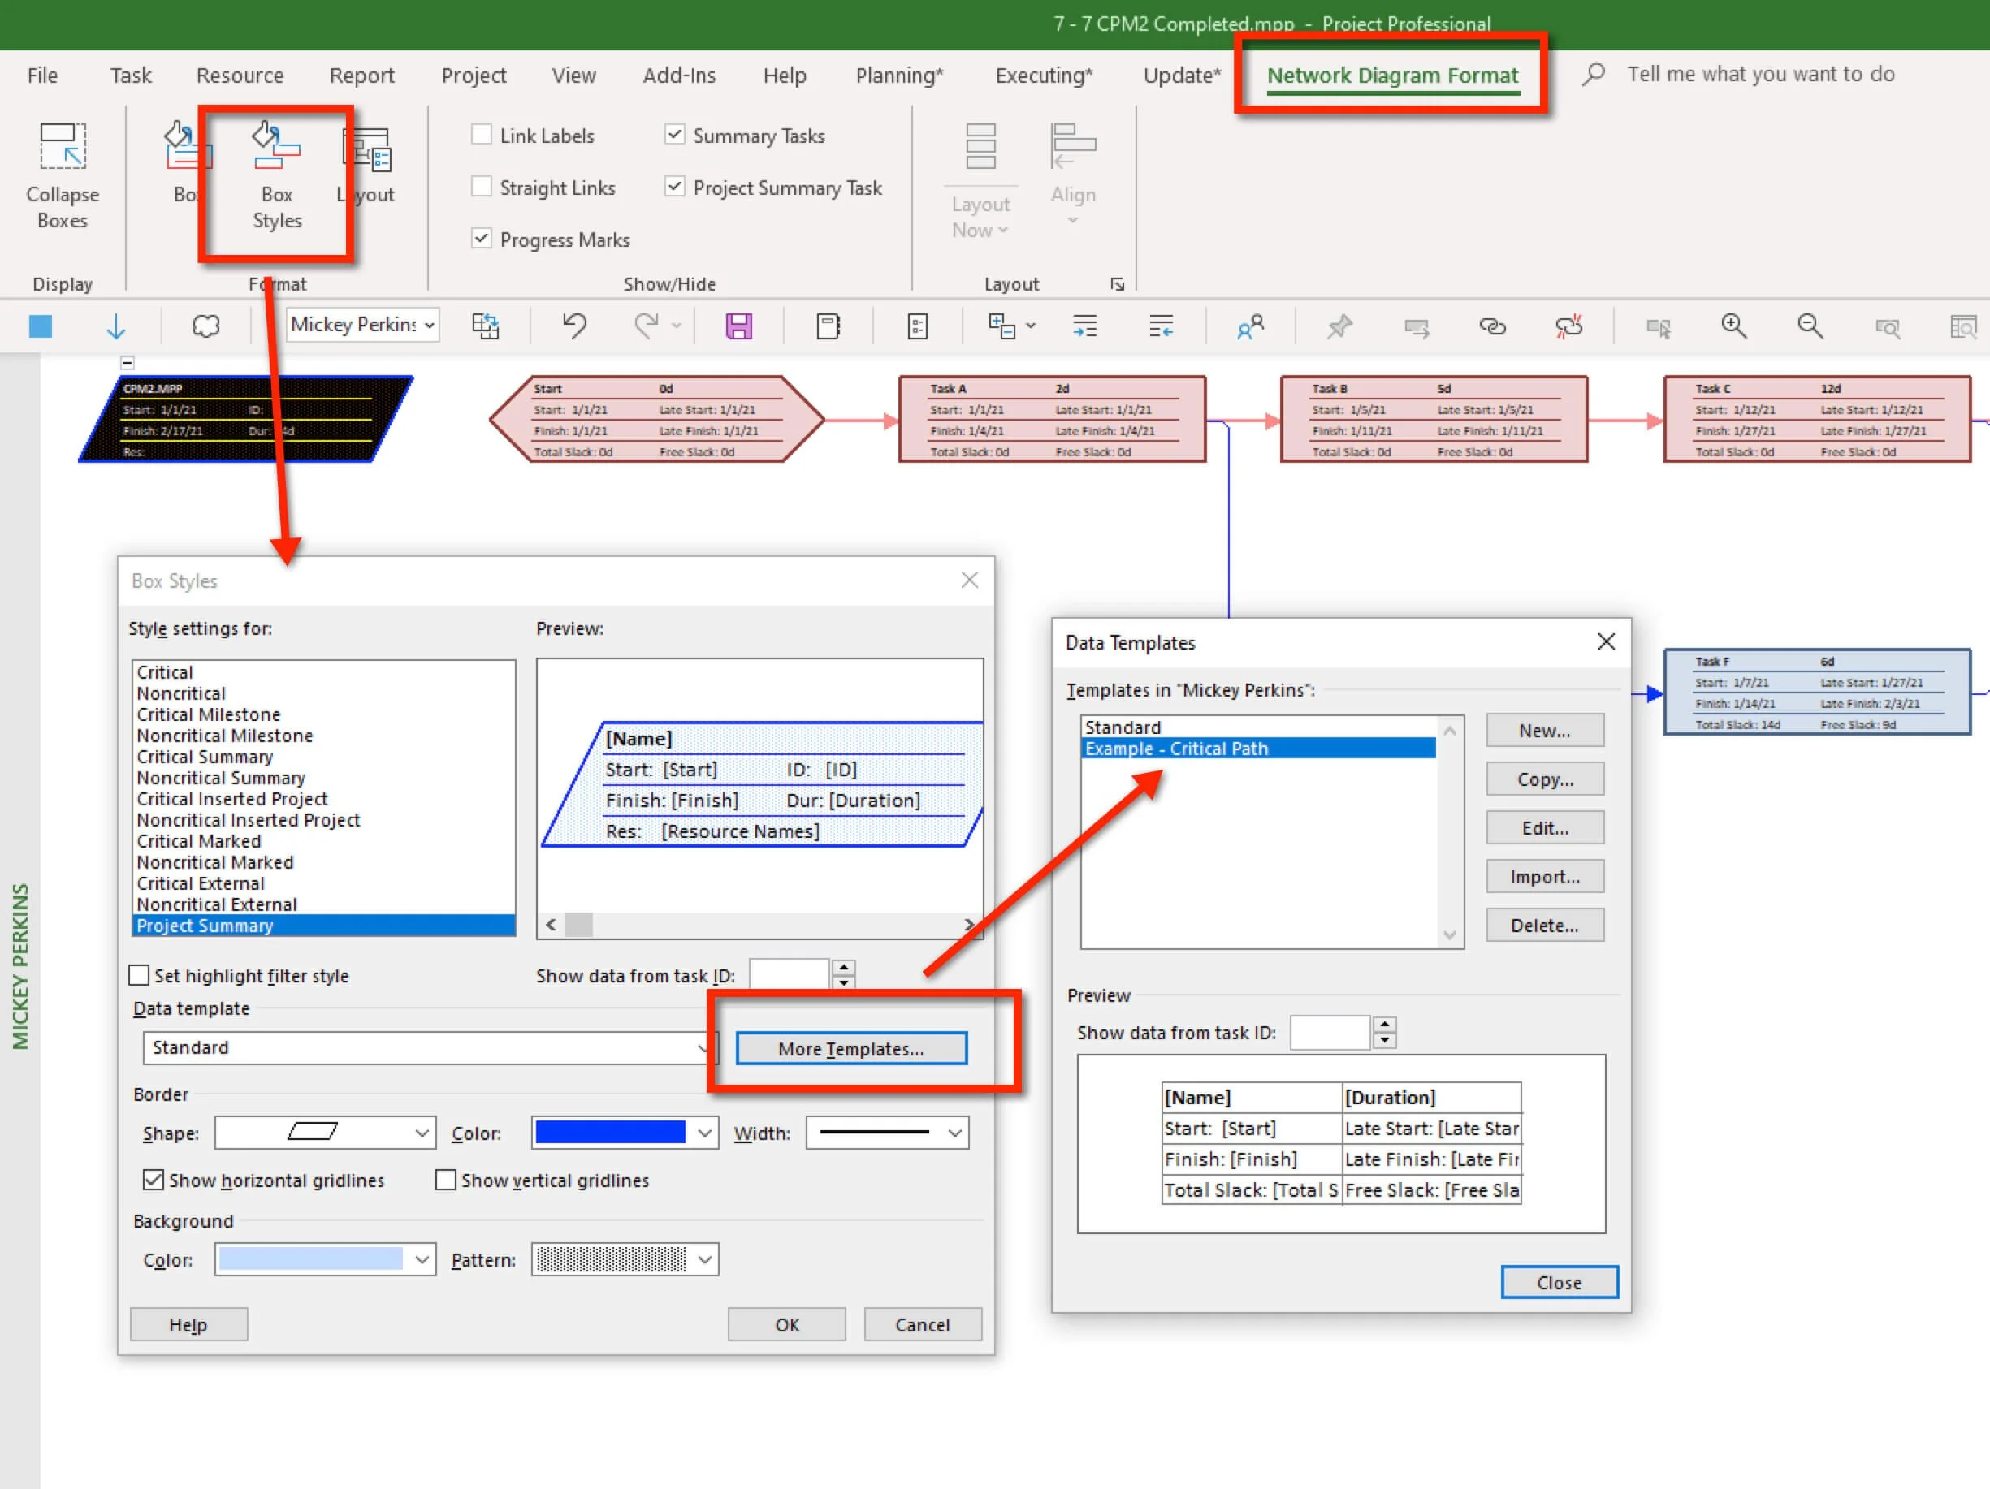1990x1489 pixels.
Task: Click the scroll-shaped icon after save
Action: coord(828,326)
